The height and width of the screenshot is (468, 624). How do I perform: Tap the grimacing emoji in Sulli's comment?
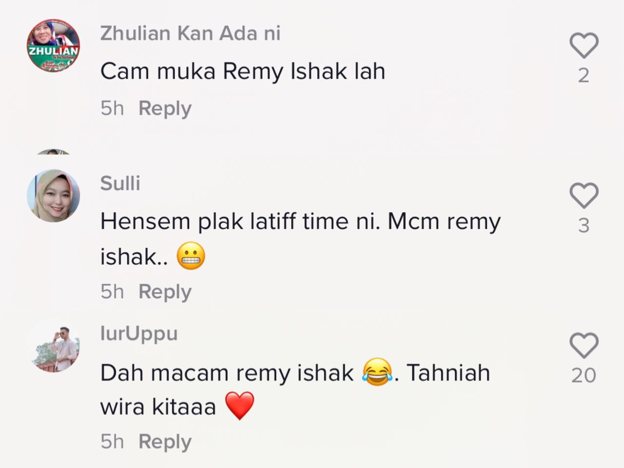point(191,256)
